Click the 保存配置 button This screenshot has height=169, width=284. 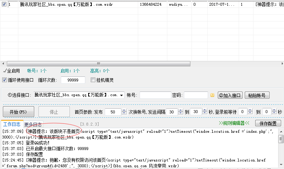(268, 123)
